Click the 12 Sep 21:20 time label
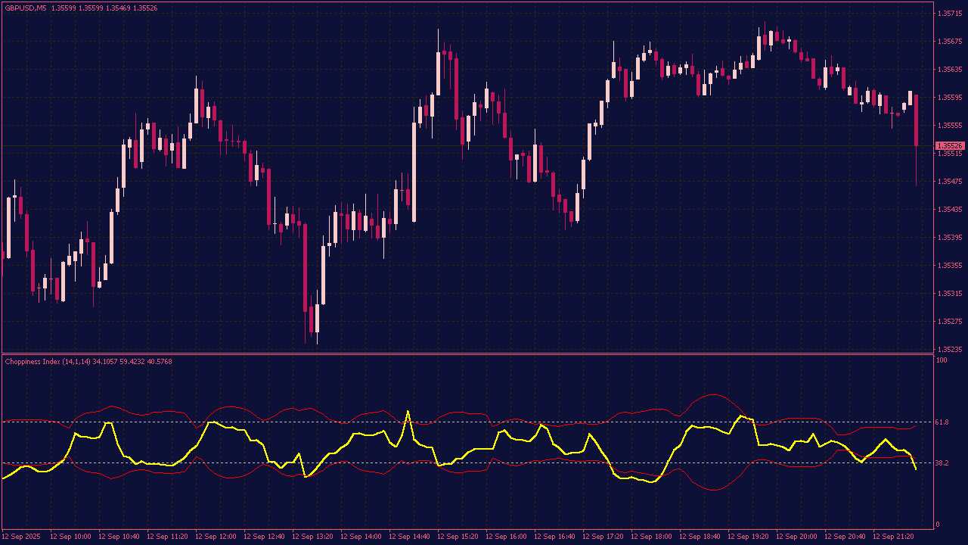The image size is (968, 545). pos(893,537)
